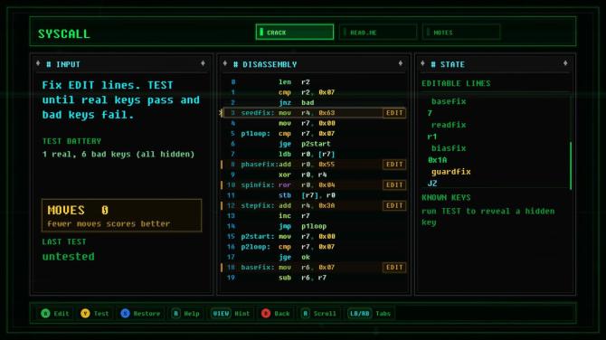606x340 pixels.
Task: Click the untested last test status
Action: click(x=69, y=257)
